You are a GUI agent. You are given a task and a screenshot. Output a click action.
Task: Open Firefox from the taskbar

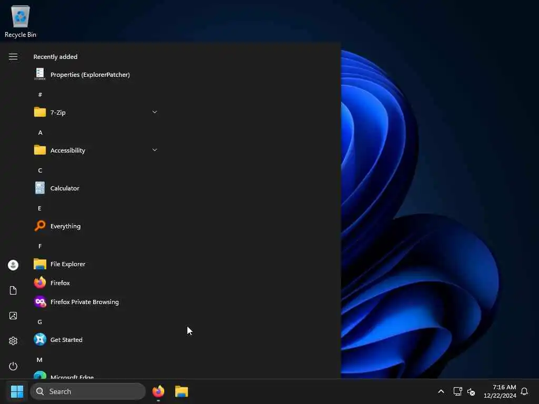coord(158,391)
